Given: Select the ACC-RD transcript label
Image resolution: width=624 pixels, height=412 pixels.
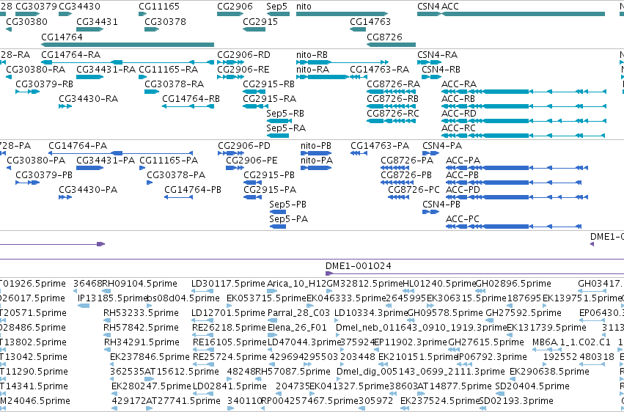Looking at the screenshot, I should (x=459, y=114).
